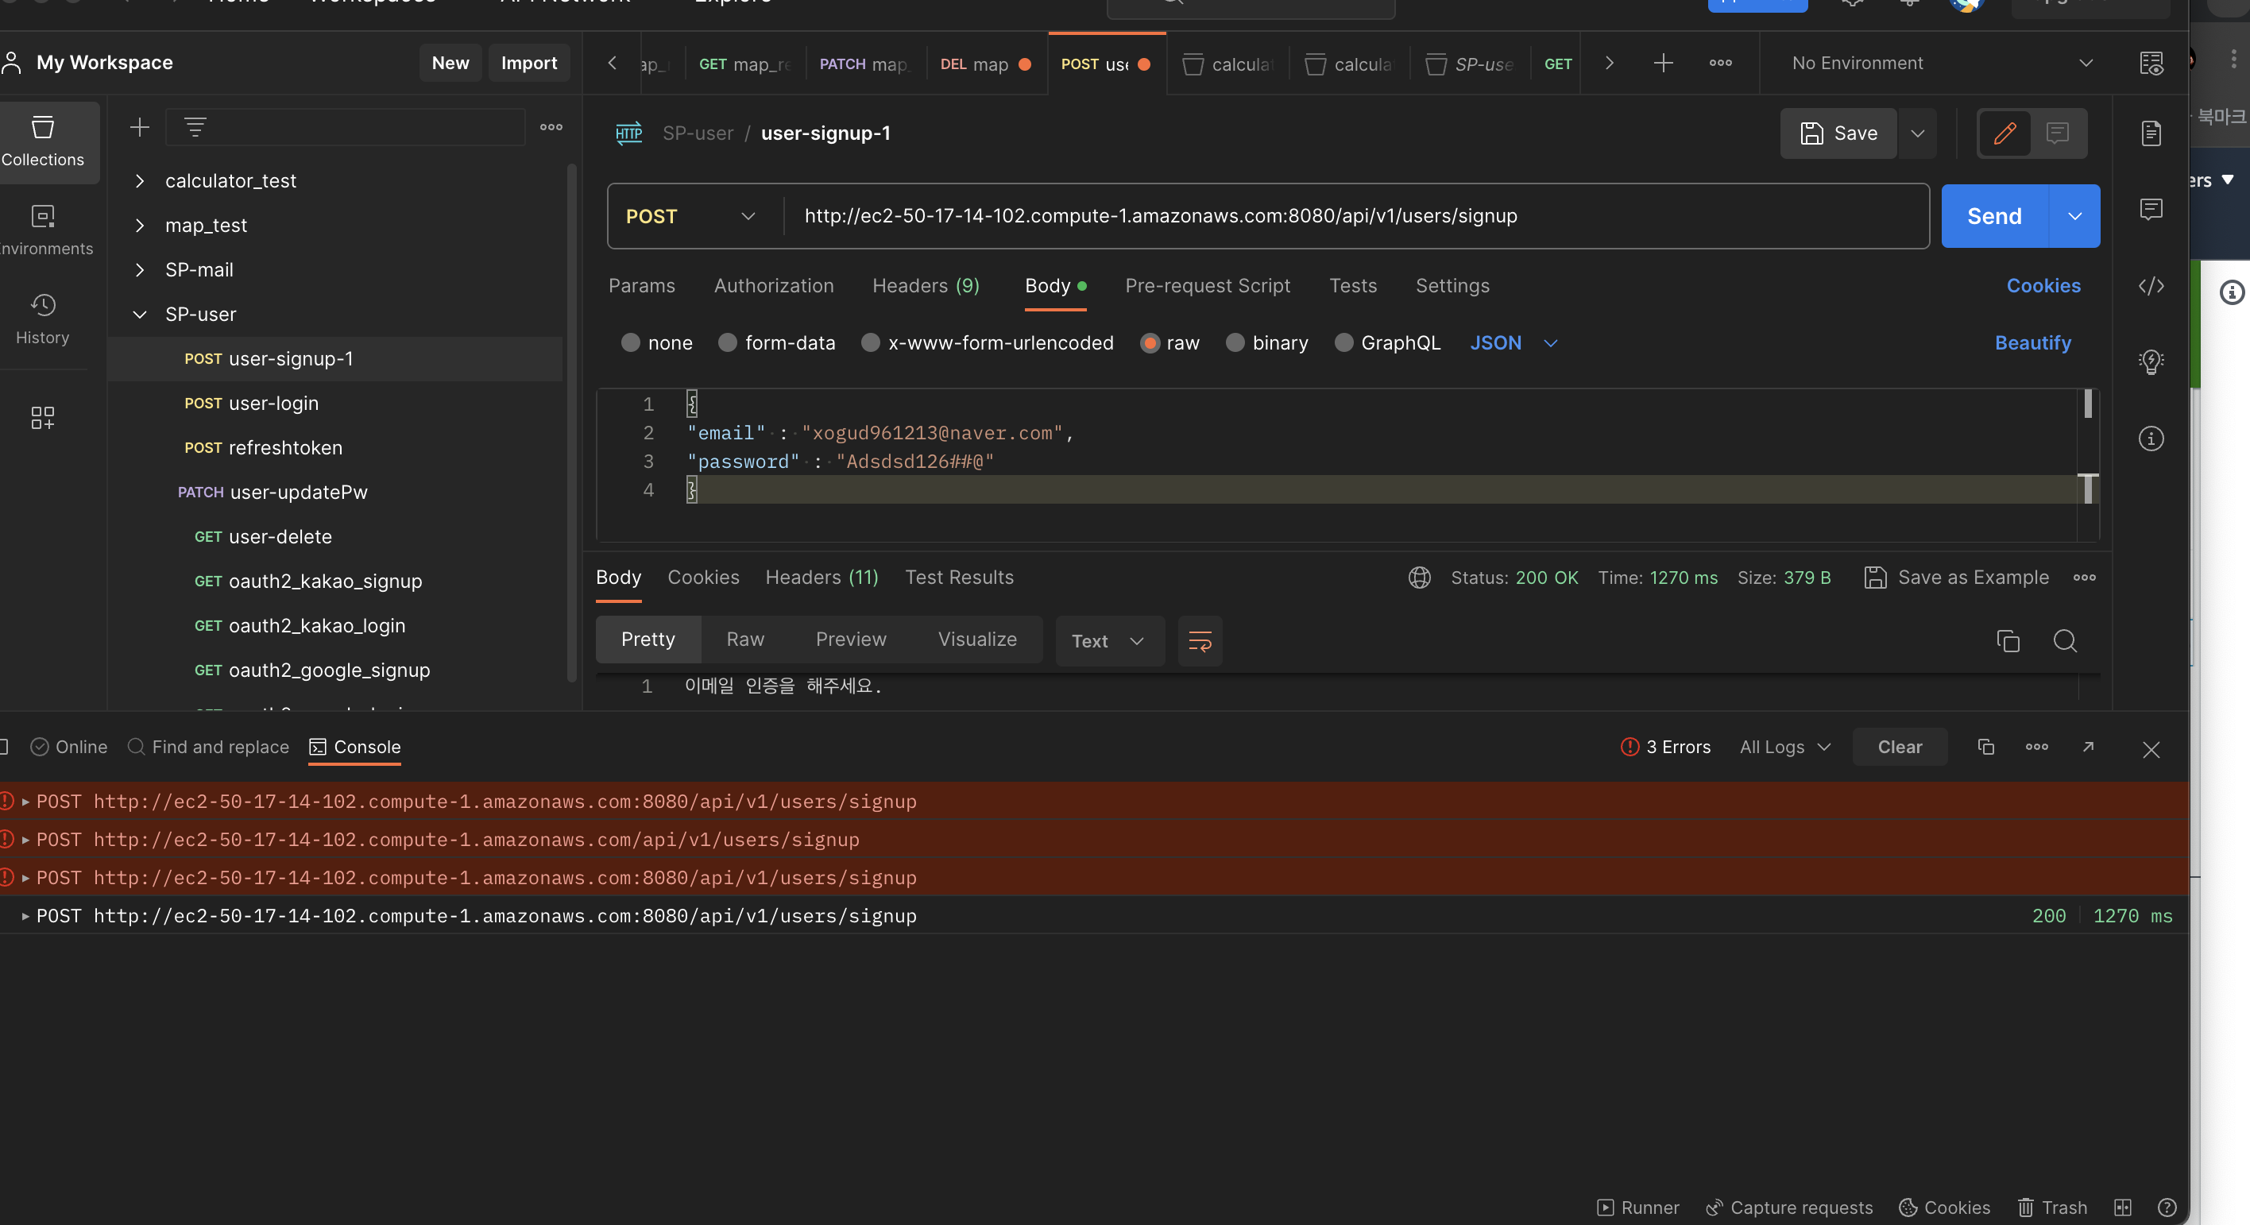
Task: Search within the response body
Action: (x=2065, y=641)
